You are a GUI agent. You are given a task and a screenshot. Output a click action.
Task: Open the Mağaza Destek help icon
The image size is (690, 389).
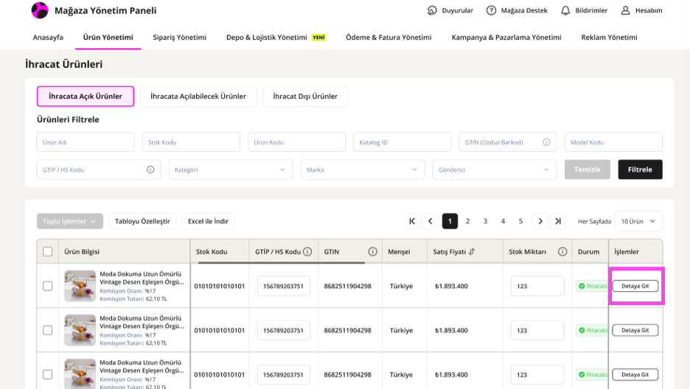(491, 10)
